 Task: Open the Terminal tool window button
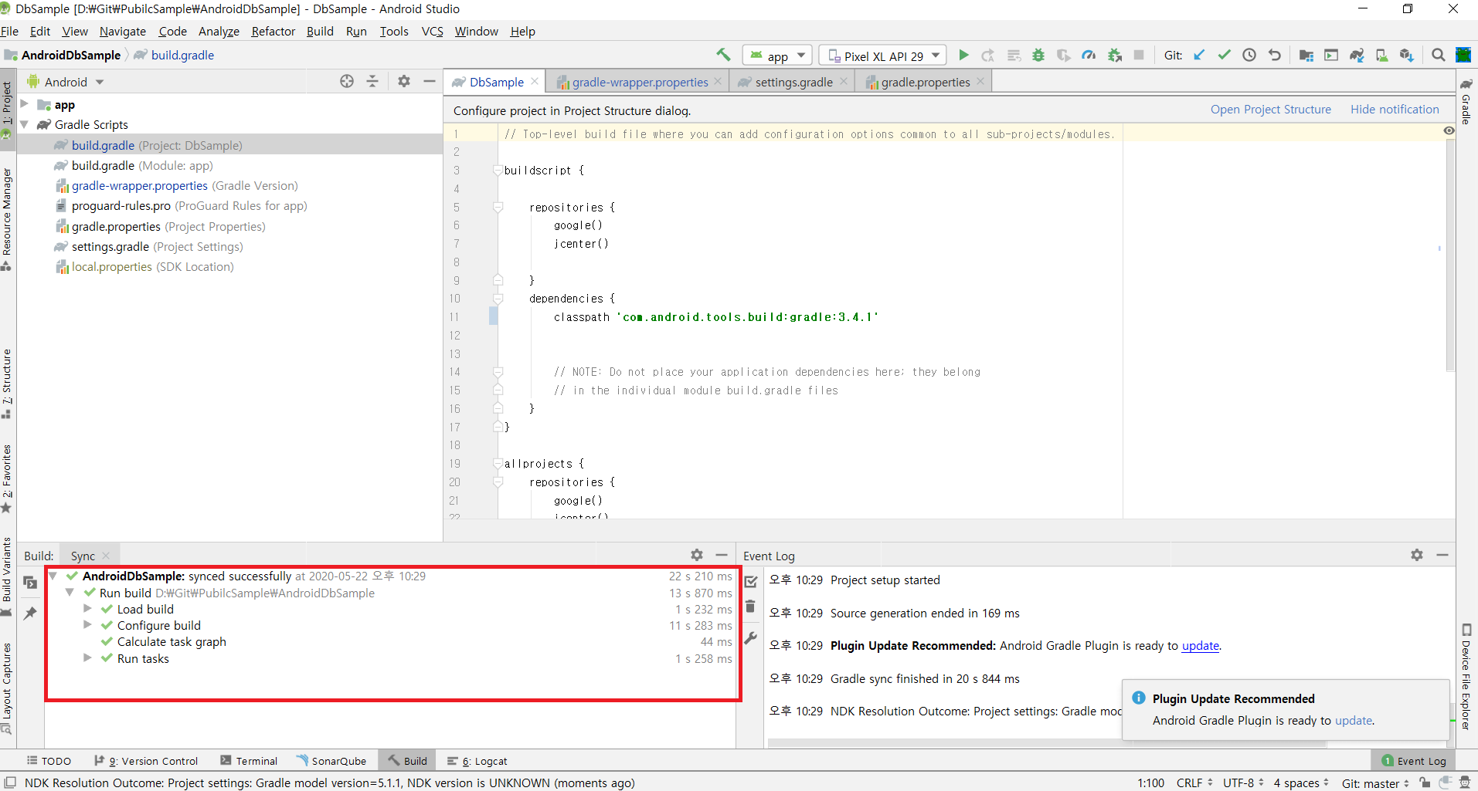pos(248,761)
